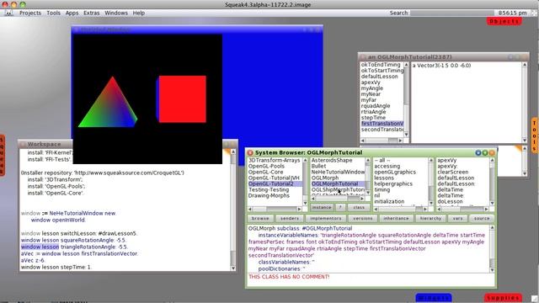Image resolution: width=539 pixels, height=303 pixels.
Task: Click green expand button in System Browser title
Action: 485,152
